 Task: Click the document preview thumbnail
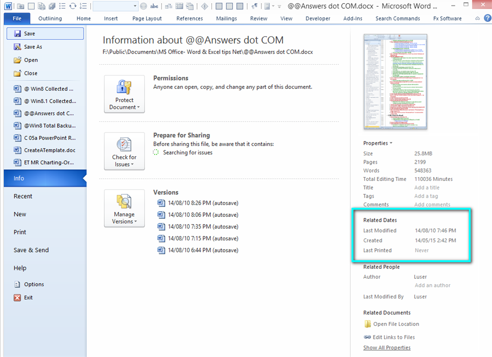[x=395, y=82]
